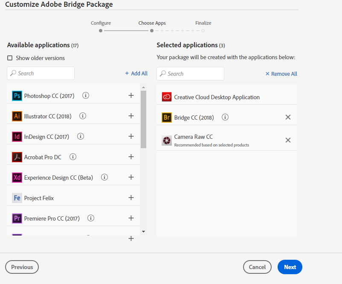The height and width of the screenshot is (284, 342).
Task: Add Photoshop CC (2017) using the plus button
Action: tap(131, 95)
